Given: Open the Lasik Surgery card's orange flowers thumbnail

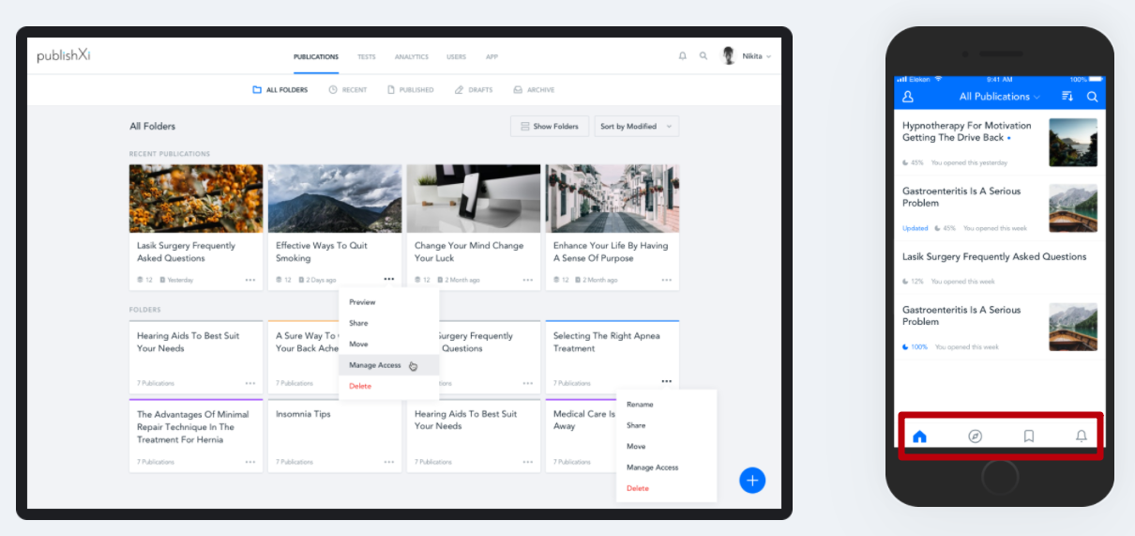Looking at the screenshot, I should point(196,199).
